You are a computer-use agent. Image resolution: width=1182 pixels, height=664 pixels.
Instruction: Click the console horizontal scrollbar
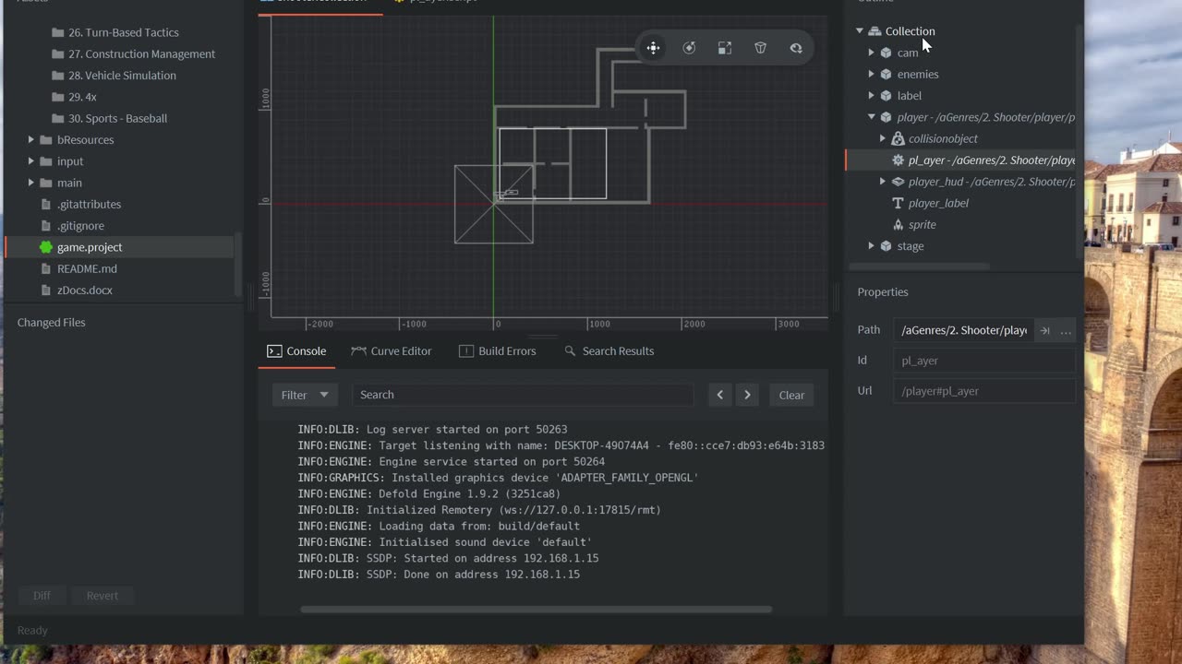point(536,610)
